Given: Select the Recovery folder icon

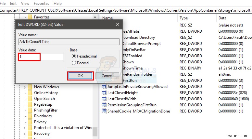Looking at the screenshot, I should 30,134.
